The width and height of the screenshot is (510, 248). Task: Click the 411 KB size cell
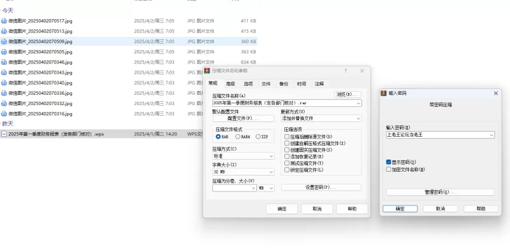249,21
